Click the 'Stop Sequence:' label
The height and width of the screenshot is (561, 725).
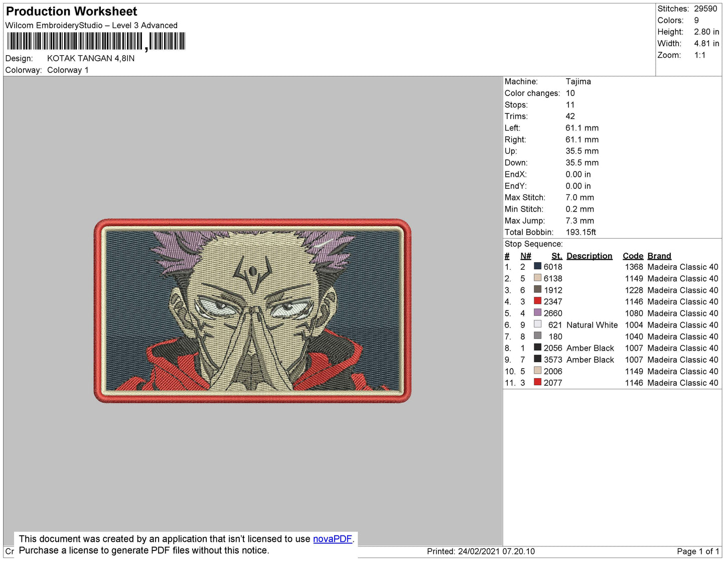(533, 244)
